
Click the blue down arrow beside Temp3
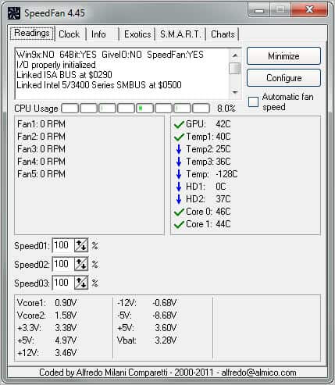tap(179, 162)
